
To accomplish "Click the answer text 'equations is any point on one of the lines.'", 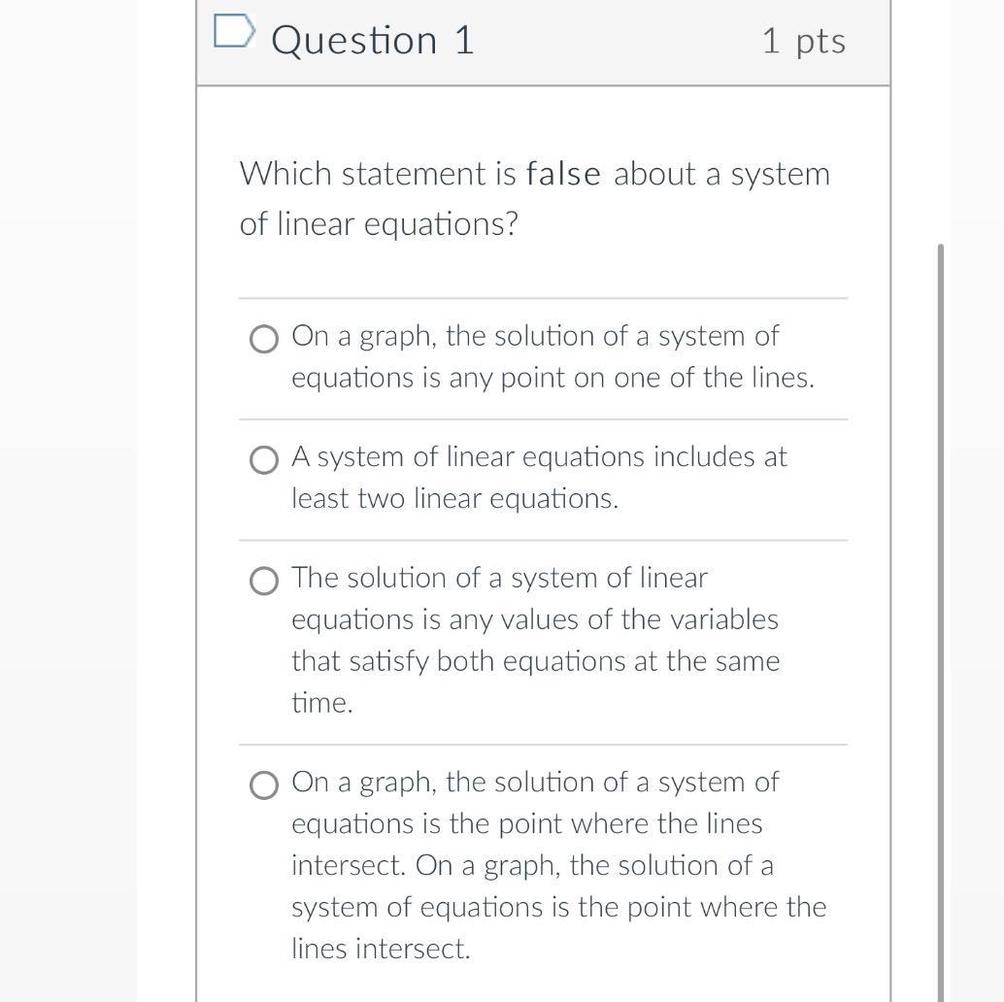I will [552, 378].
